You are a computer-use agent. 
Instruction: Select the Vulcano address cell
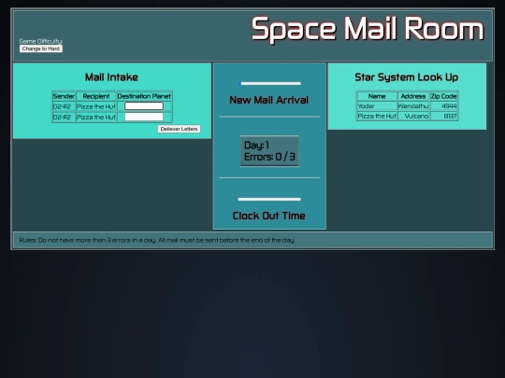pos(413,116)
